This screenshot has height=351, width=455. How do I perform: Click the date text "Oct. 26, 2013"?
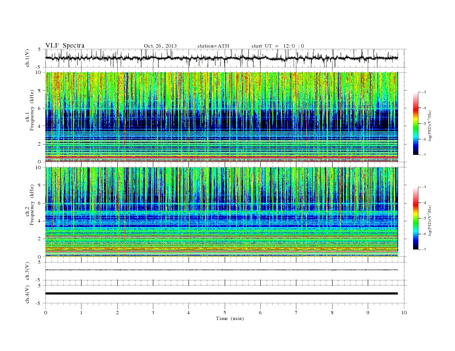(160, 46)
